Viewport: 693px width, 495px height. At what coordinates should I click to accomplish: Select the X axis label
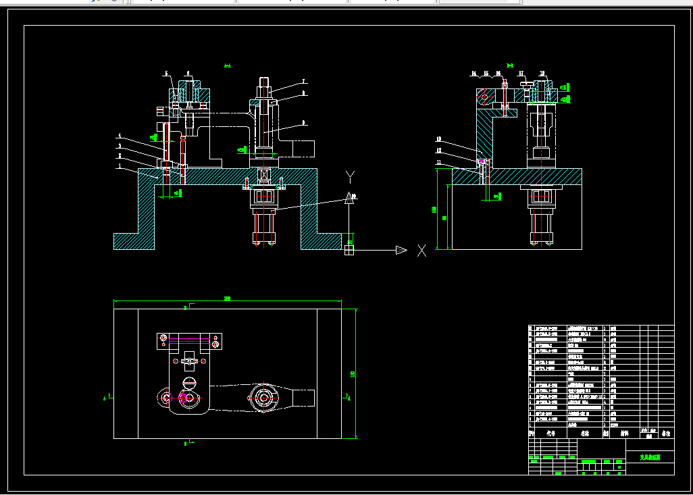422,251
